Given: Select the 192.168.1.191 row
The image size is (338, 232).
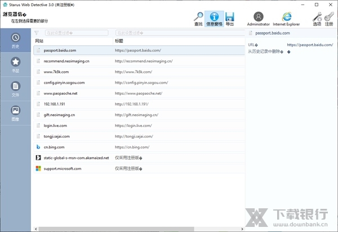Looking at the screenshot, I should tap(139, 104).
